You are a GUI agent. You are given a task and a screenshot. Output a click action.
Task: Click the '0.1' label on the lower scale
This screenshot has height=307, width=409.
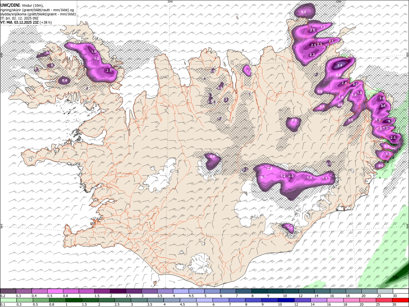(x=3, y=304)
